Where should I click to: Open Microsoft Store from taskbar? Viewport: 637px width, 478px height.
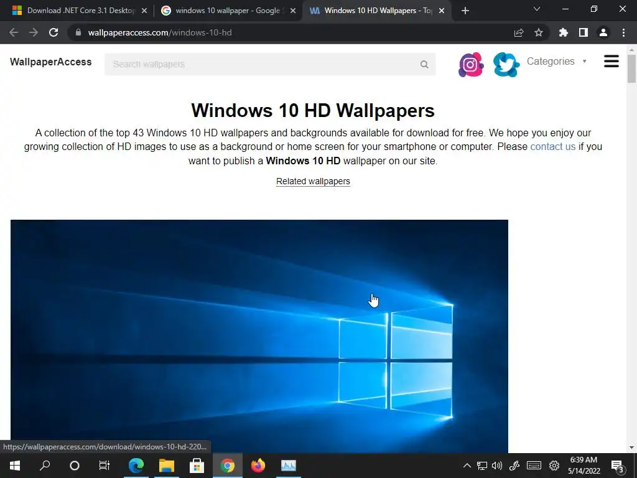click(197, 466)
